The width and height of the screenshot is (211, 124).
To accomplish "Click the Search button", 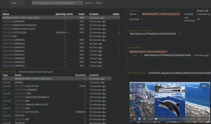I will click(x=88, y=3).
